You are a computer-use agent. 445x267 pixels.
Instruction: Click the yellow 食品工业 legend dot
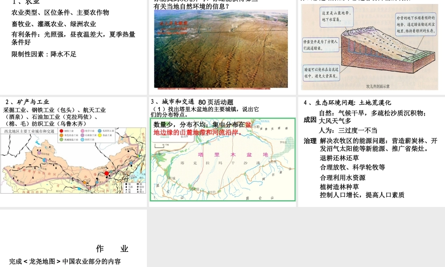(100, 135)
